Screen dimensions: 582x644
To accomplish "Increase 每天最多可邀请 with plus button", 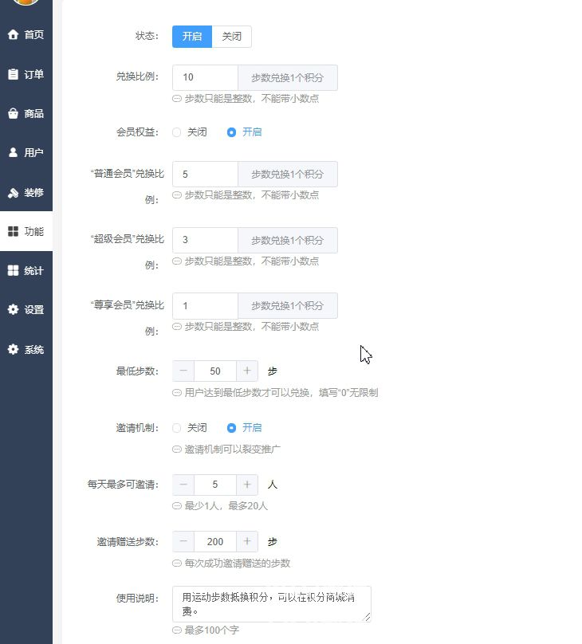I will pos(247,485).
